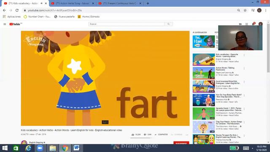
Task: Open options for Opposite Words video
Action: pyautogui.click(x=244, y=55)
